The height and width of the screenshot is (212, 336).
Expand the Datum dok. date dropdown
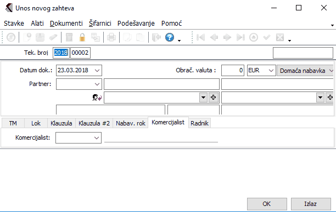pyautogui.click(x=97, y=70)
